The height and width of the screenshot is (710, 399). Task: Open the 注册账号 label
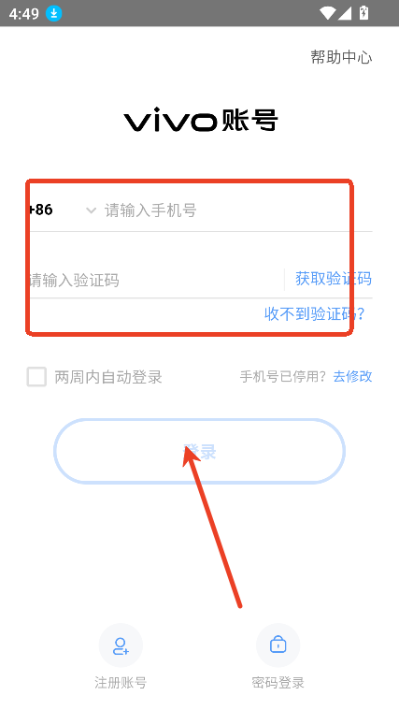tap(121, 682)
